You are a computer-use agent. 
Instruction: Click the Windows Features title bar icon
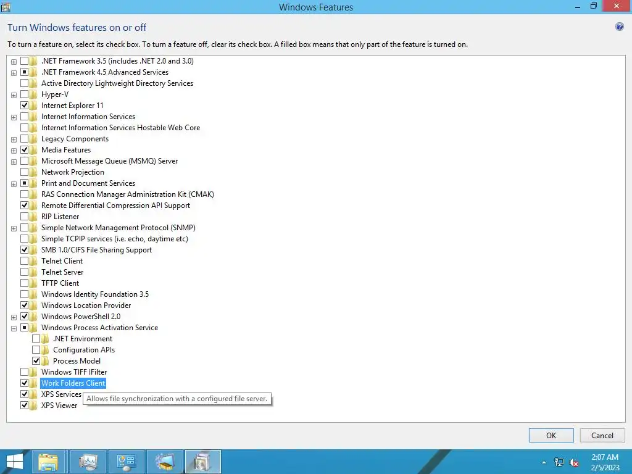pos(6,7)
